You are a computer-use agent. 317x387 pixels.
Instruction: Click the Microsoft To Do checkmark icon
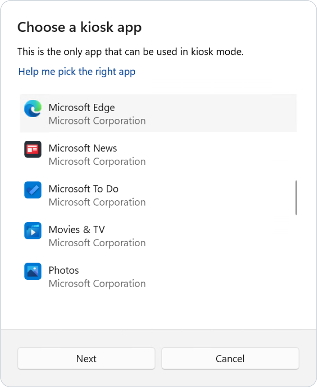pyautogui.click(x=33, y=190)
